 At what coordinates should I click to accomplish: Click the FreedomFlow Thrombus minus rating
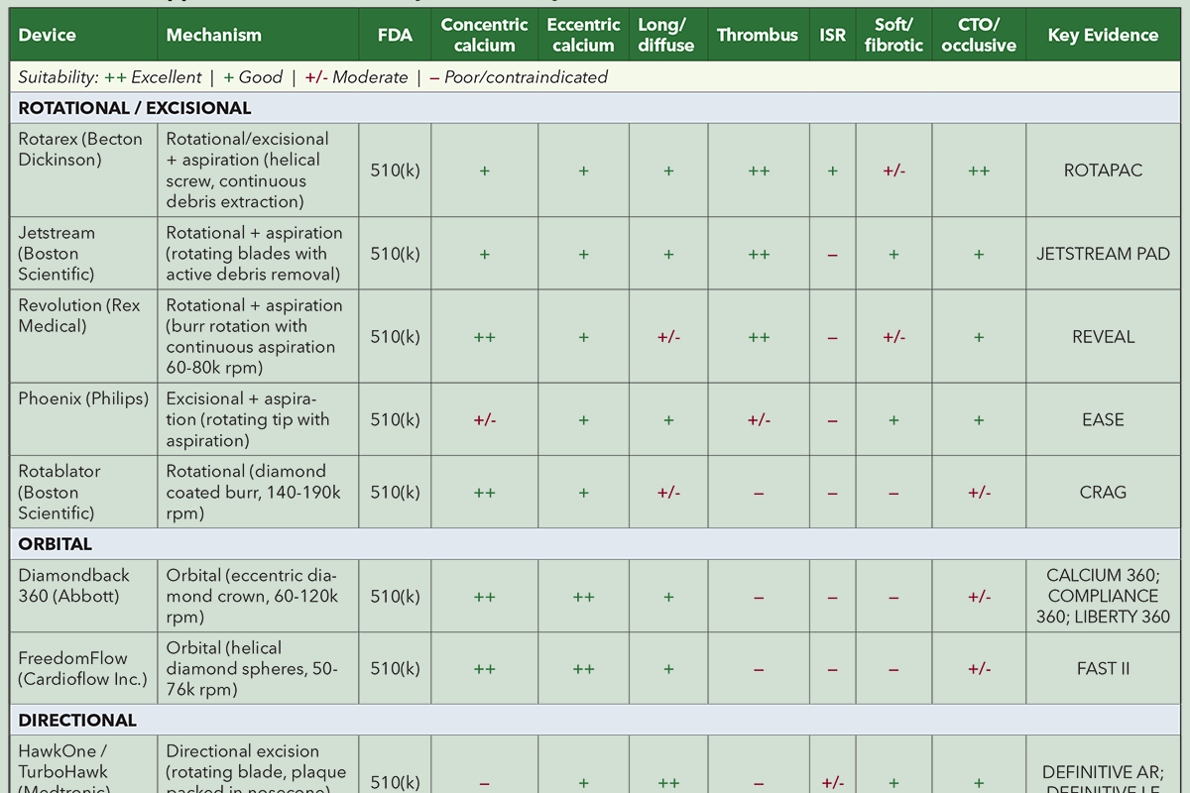[x=758, y=669]
